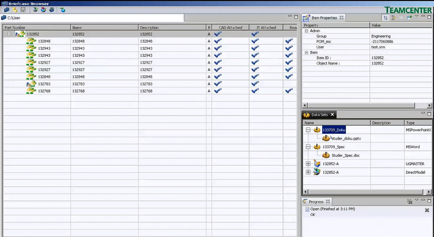Click the UGMASTER dataset icon for 132852-A
The width and height of the screenshot is (434, 237).
(x=317, y=163)
